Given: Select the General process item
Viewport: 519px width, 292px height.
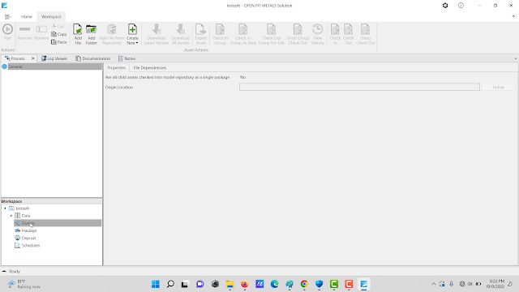Looking at the screenshot, I should point(51,67).
